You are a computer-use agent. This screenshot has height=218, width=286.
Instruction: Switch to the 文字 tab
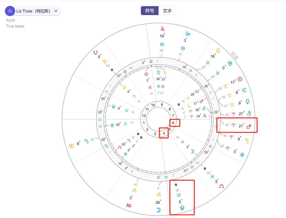click(167, 11)
